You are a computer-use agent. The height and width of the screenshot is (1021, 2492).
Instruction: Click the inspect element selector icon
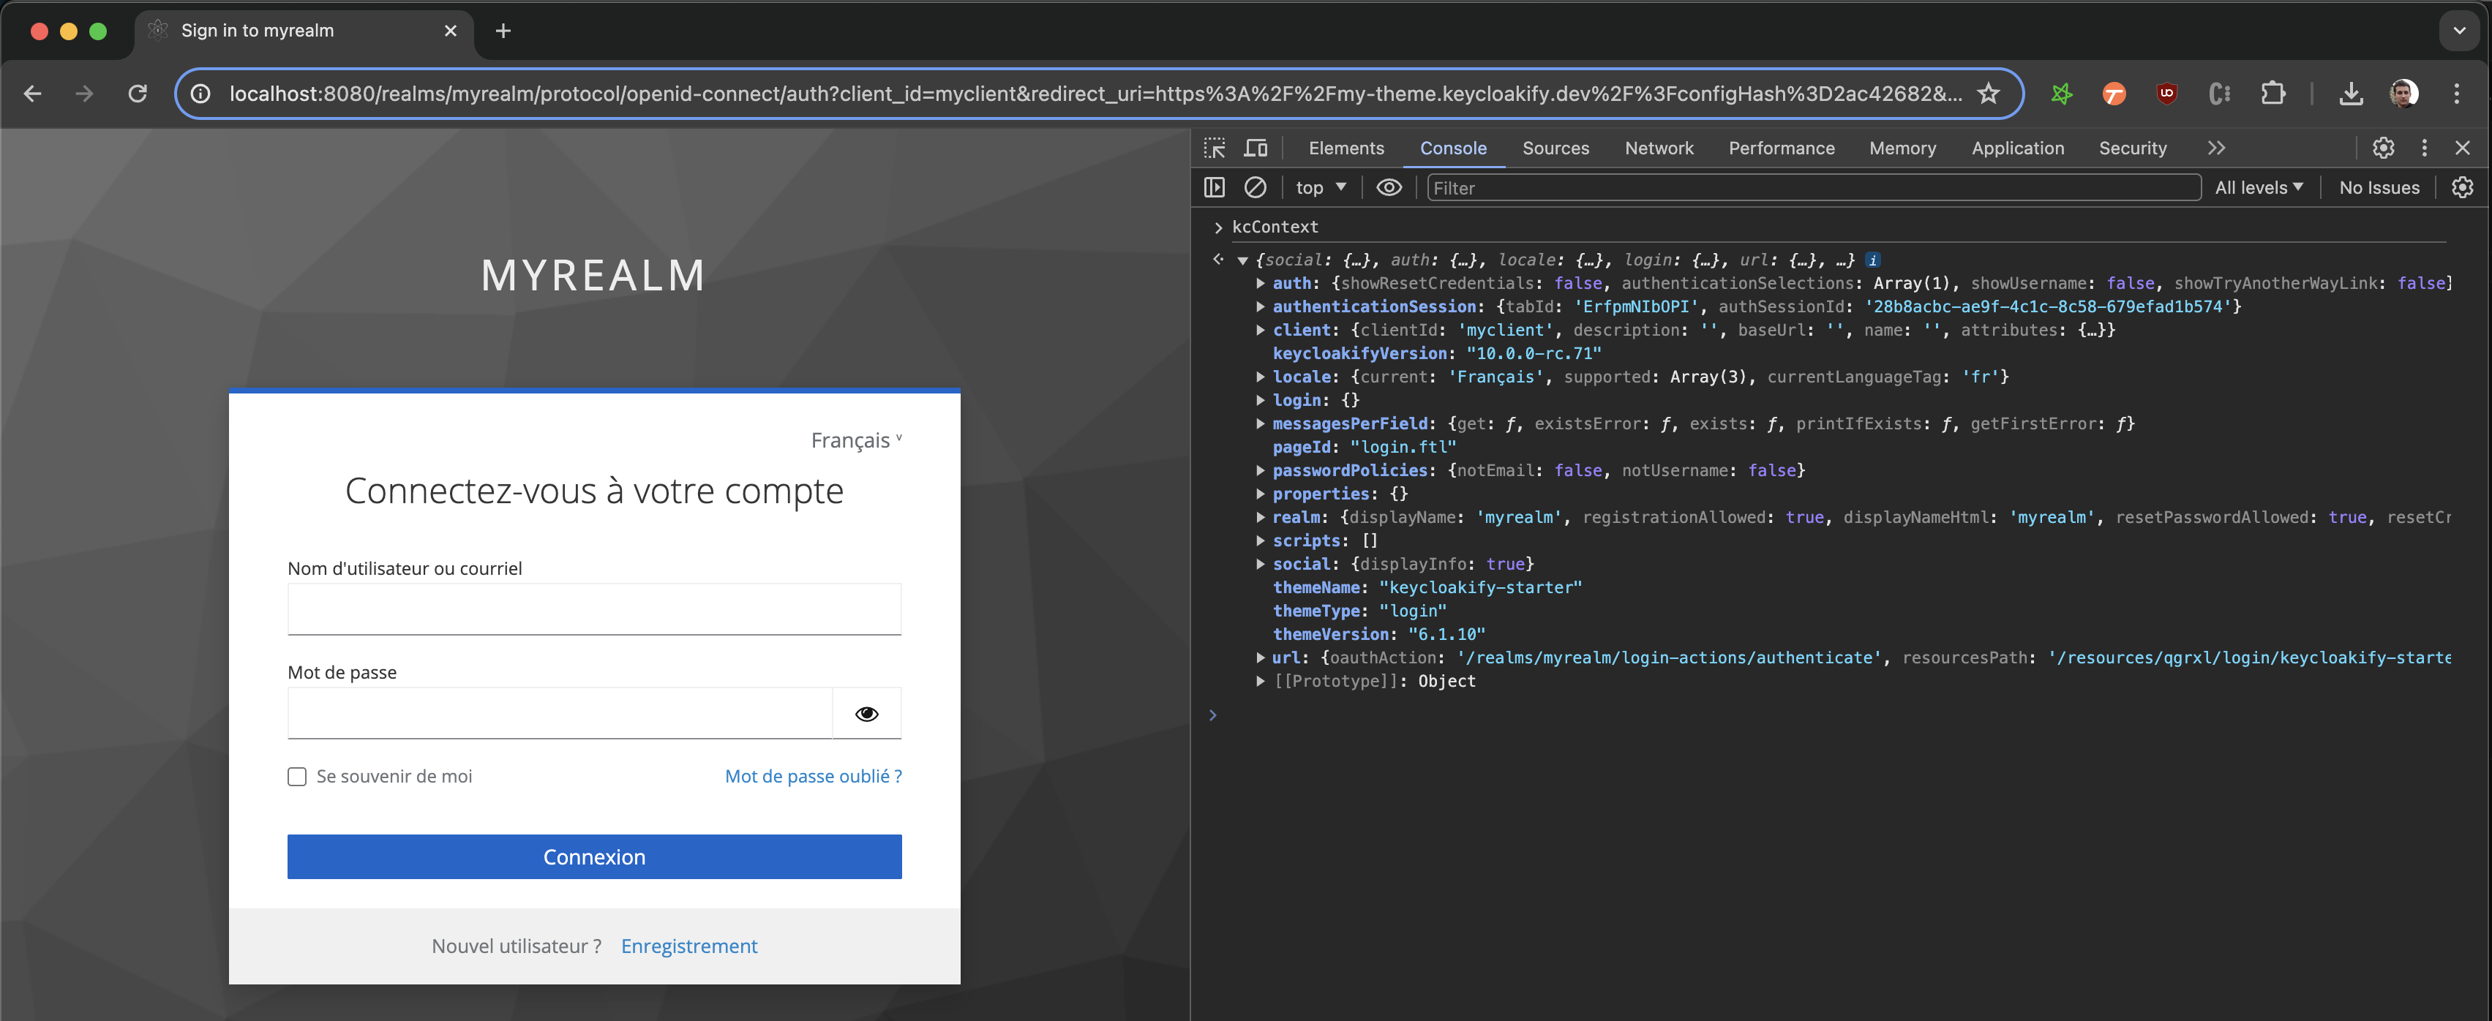(x=1214, y=148)
